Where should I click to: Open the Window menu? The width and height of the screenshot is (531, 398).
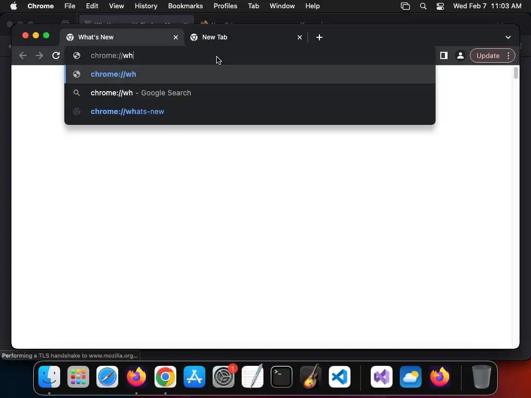click(x=282, y=6)
